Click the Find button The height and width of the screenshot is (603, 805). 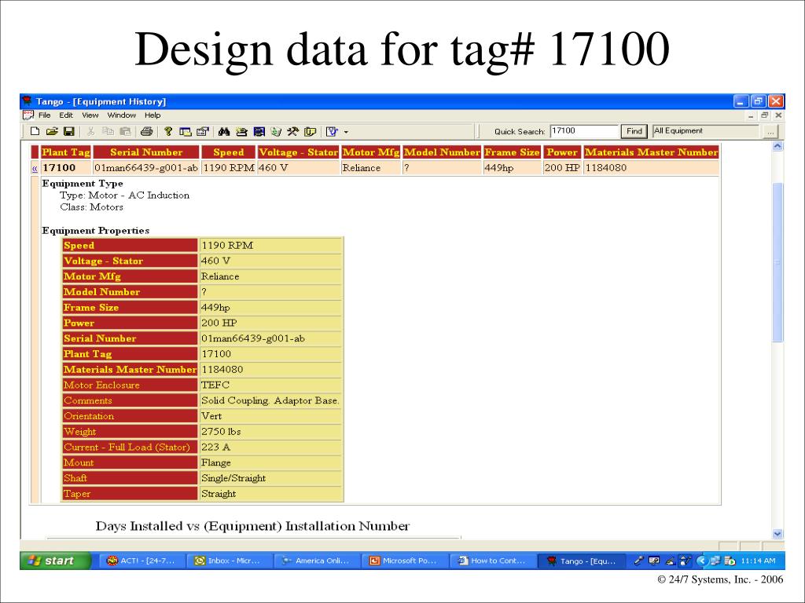click(634, 131)
